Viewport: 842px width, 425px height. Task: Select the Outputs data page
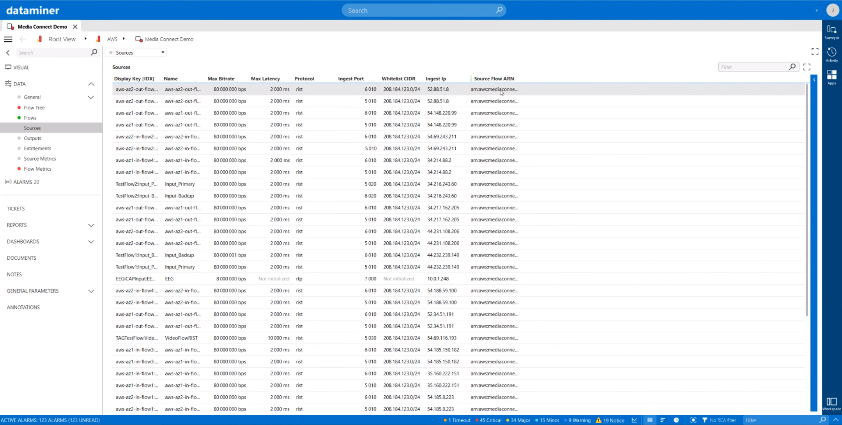pyautogui.click(x=32, y=138)
